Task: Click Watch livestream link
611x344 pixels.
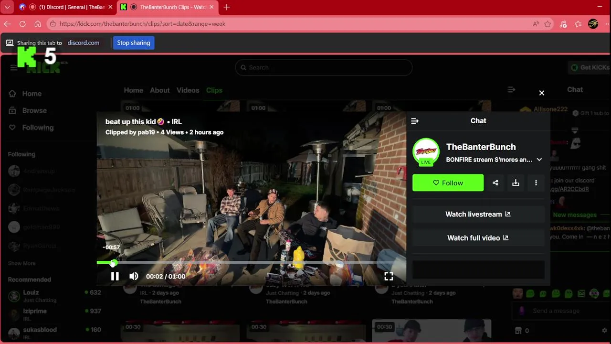Action: [x=478, y=214]
